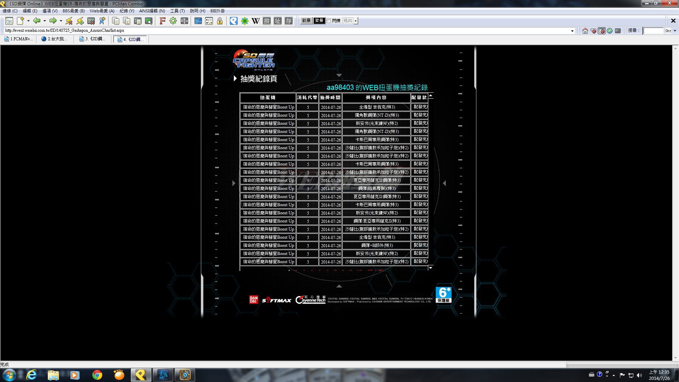Add the current site to favorites with the star bookmark icon
The image size is (679, 382).
[x=102, y=21]
